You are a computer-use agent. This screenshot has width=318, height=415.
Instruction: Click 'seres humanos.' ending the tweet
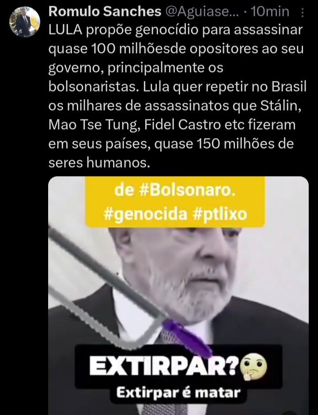click(99, 163)
